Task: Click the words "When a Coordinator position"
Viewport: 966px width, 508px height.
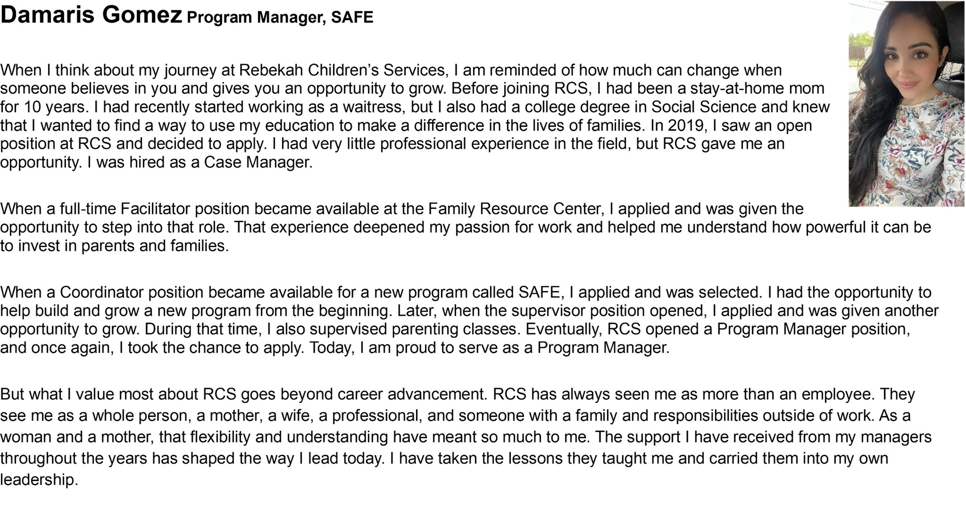Action: [x=102, y=292]
